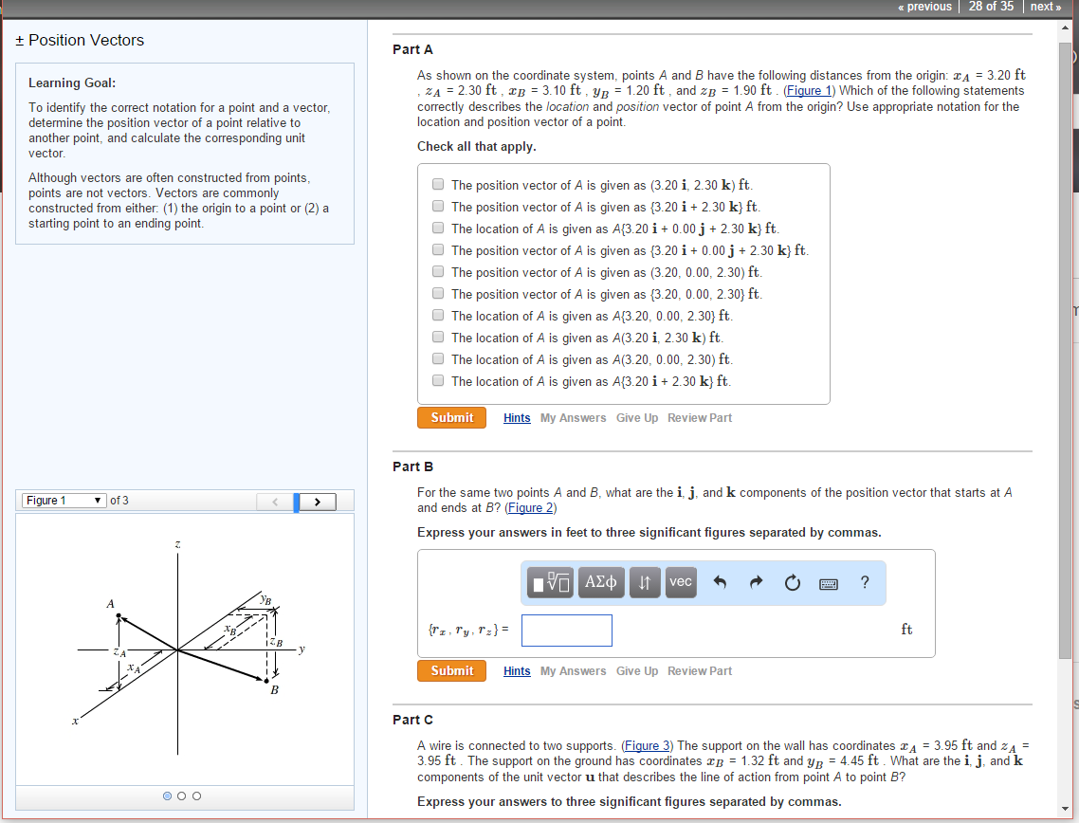1079x823 pixels.
Task: Open the Figure 1 dropdown selector
Action: (64, 500)
